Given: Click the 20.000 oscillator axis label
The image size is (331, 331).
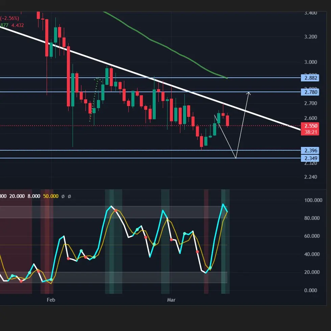Looking at the screenshot, I should click(312, 272).
